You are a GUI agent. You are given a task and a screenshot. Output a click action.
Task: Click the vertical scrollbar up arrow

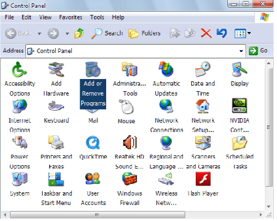269,64
